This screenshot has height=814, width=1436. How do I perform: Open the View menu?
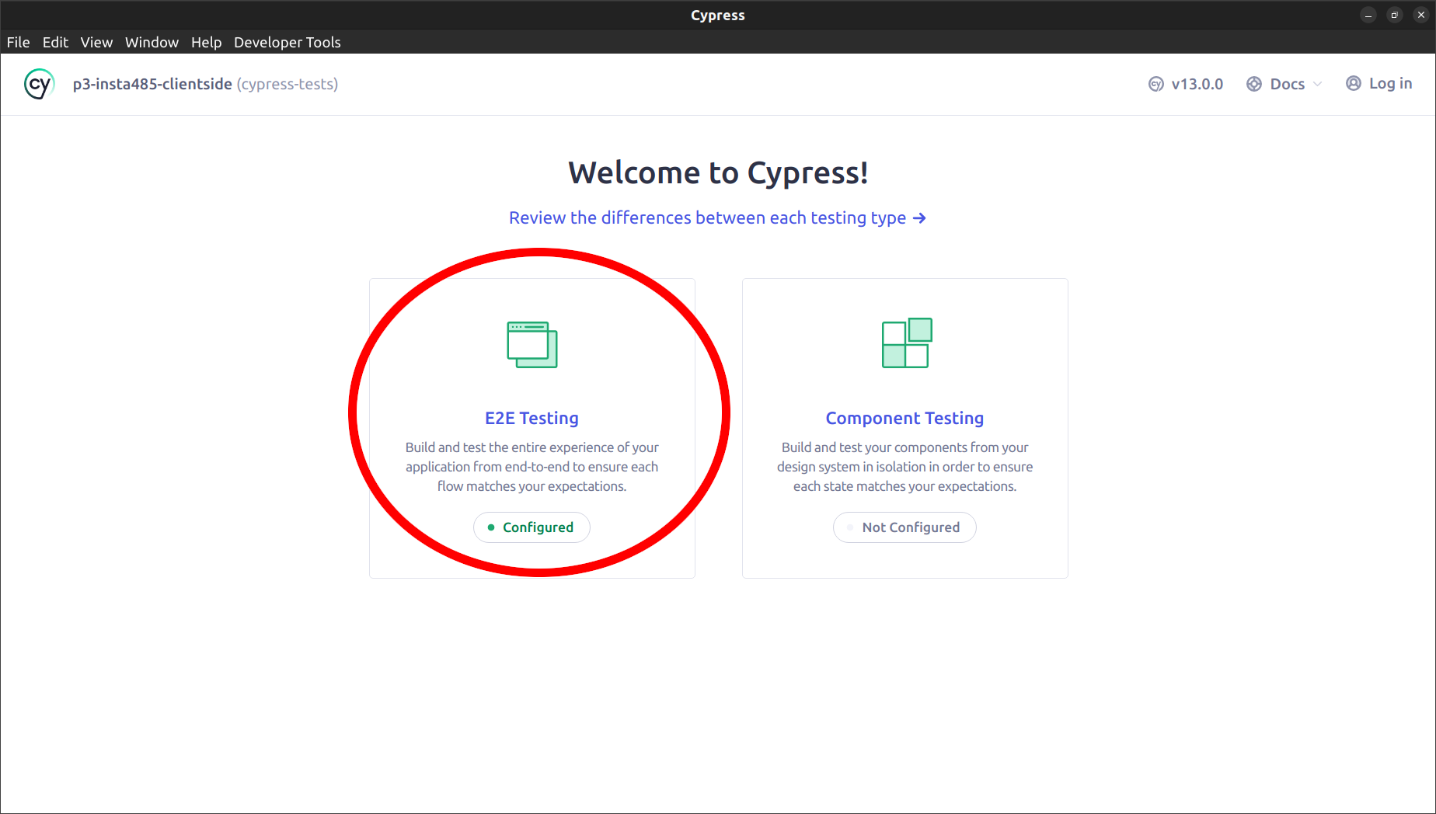pos(96,42)
